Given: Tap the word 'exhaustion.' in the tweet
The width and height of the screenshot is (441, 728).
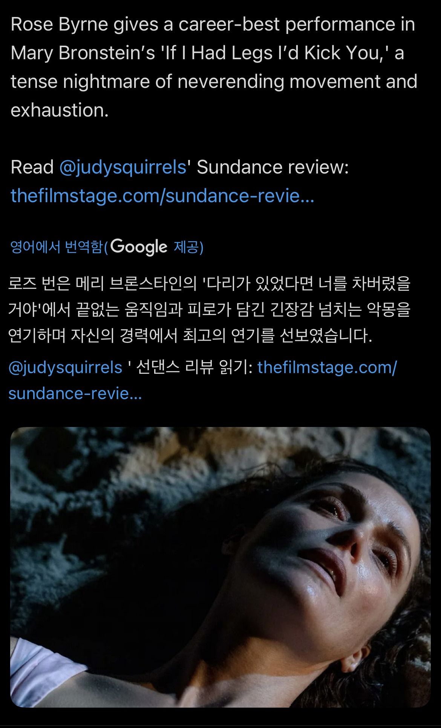Looking at the screenshot, I should pos(60,111).
